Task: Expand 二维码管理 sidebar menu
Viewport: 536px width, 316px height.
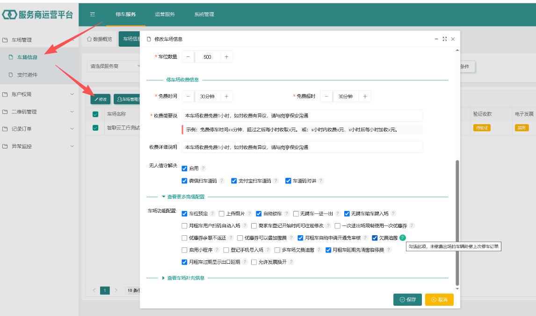Action: (x=38, y=112)
